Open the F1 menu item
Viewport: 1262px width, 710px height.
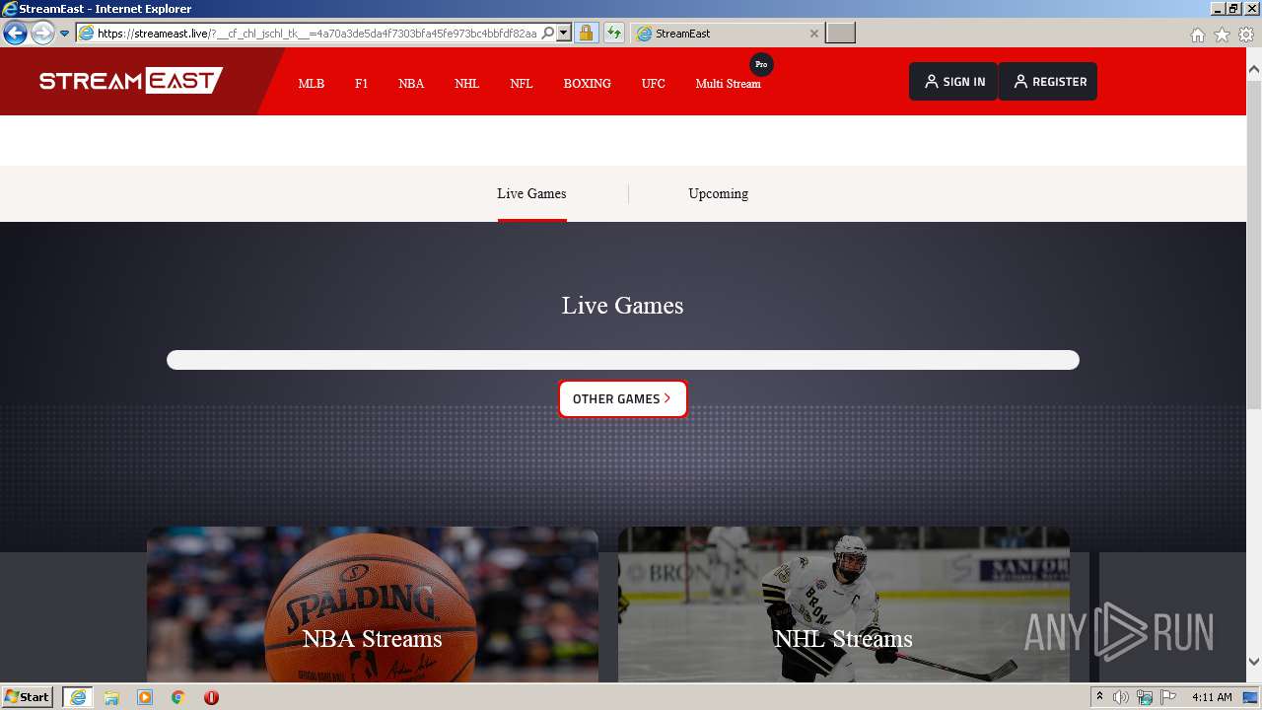[361, 84]
